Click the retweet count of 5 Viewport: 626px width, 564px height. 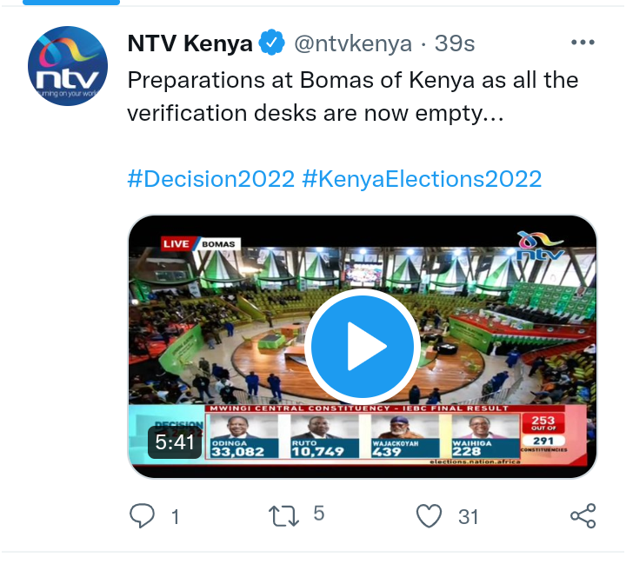pos(318,513)
